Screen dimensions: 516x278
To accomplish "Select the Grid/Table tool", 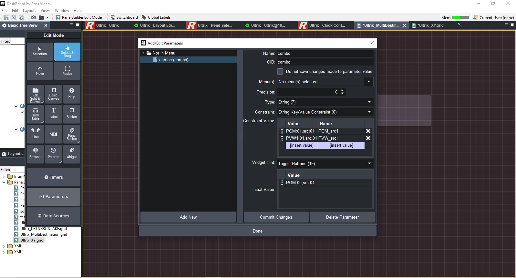I will point(36,114).
